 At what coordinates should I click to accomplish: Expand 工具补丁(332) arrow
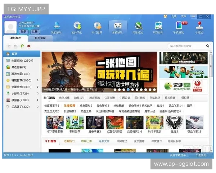pos(38,107)
